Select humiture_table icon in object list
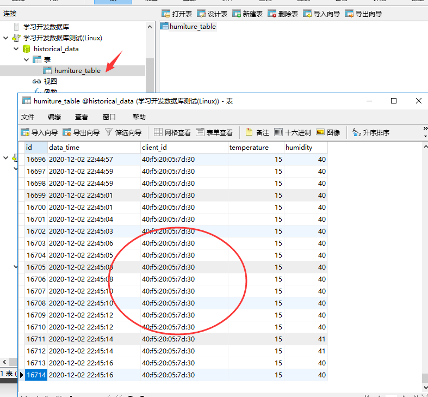Image resolution: width=428 pixels, height=397 pixels. (x=164, y=26)
